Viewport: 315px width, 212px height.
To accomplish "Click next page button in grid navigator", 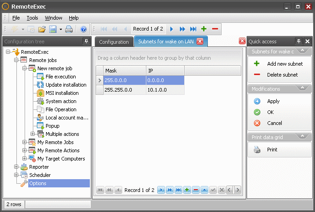I will click(170, 190).
